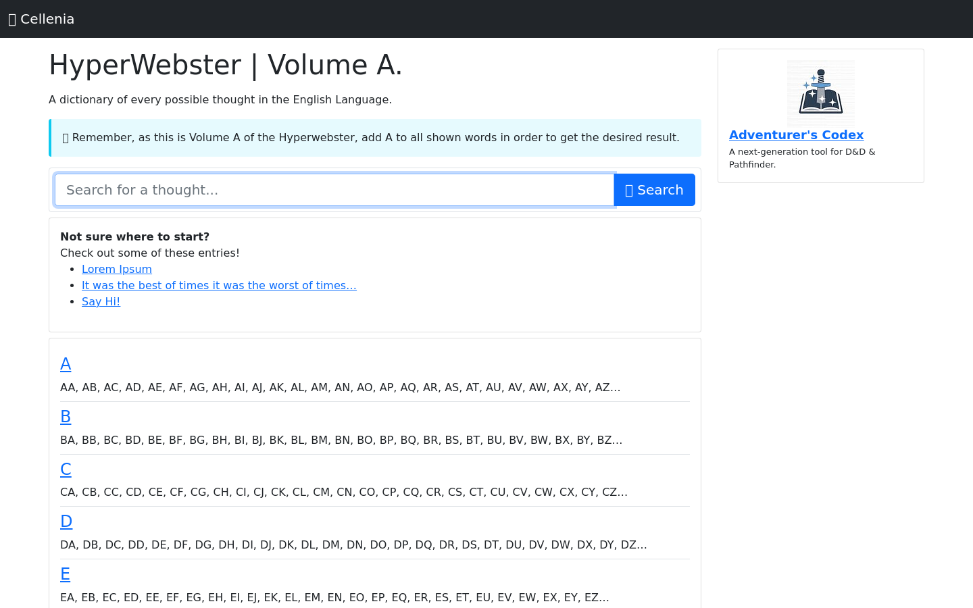Follow the Say Hi! link
The width and height of the screenshot is (973, 608).
pyautogui.click(x=101, y=301)
